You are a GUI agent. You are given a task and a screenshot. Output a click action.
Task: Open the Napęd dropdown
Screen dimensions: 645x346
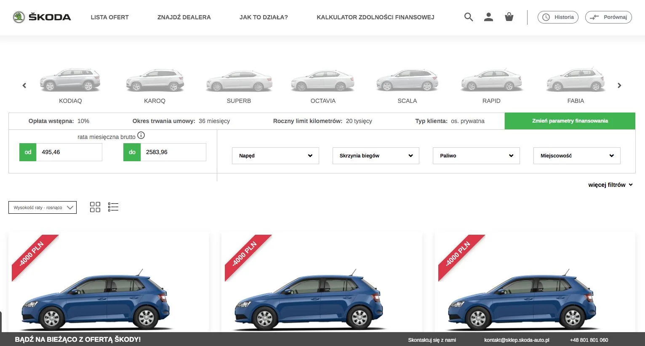275,156
